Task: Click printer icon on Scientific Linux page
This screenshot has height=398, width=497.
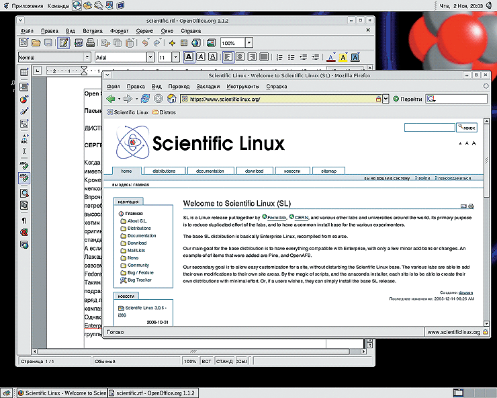Action: (x=471, y=206)
